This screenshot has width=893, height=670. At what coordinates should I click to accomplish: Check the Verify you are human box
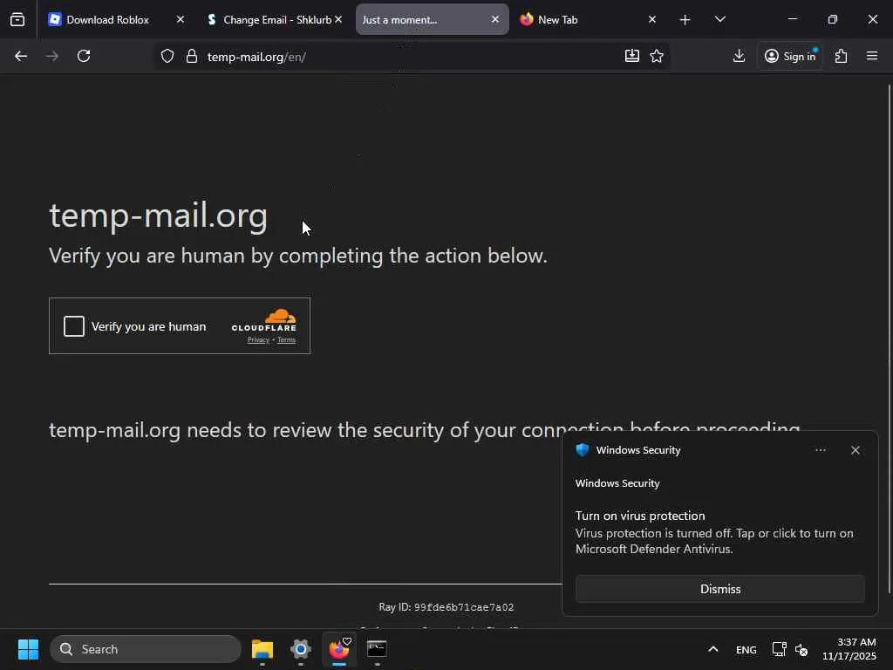pos(74,326)
